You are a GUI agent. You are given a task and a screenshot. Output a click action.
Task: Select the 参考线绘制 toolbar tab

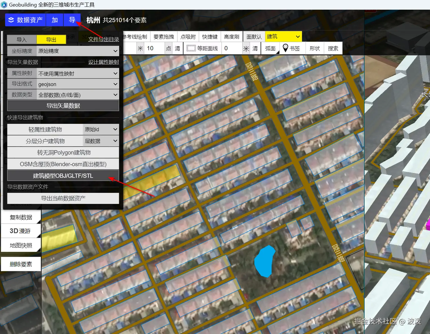pyautogui.click(x=135, y=37)
